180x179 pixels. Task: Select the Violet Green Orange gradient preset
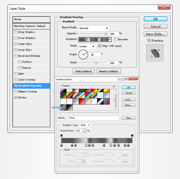(x=63, y=95)
